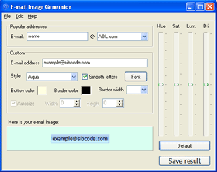Click the Bri. slider handle

tap(206, 85)
